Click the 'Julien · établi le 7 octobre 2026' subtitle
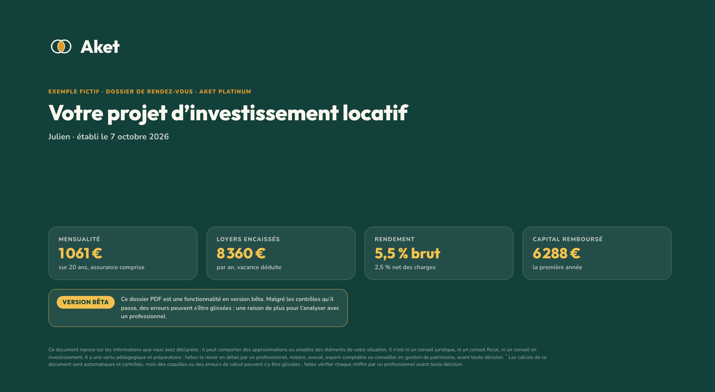The width and height of the screenshot is (715, 392). [x=109, y=136]
